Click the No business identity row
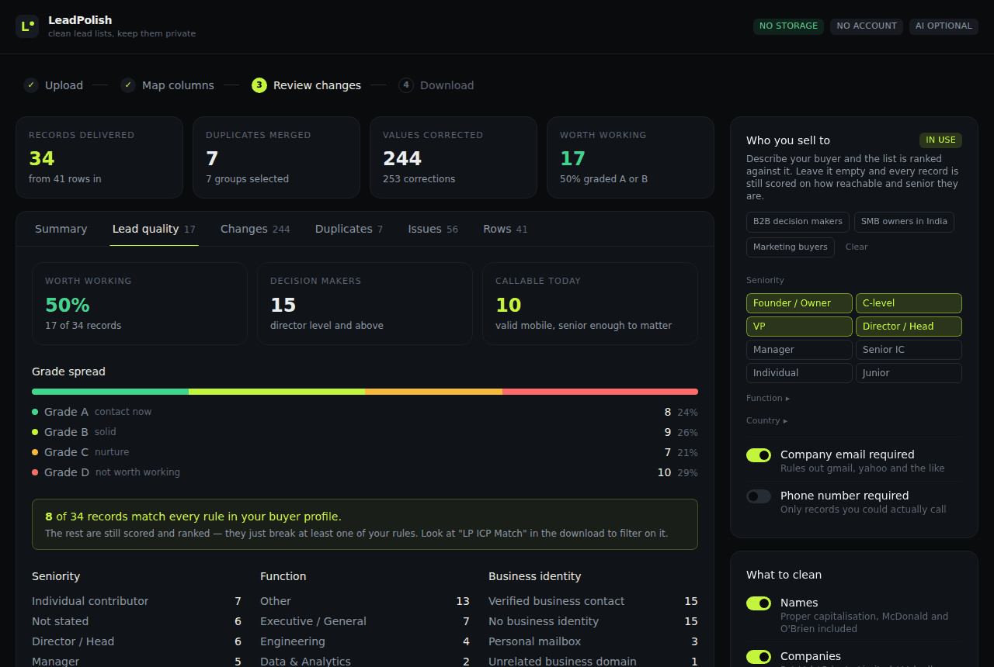Image resolution: width=994 pixels, height=667 pixels. [x=593, y=621]
